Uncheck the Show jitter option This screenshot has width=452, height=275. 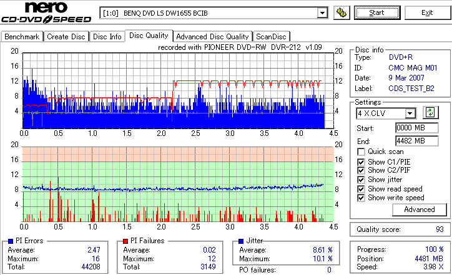tap(361, 180)
